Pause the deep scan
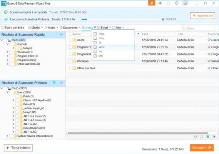Screen dimensions: 219x154 point(163,19)
